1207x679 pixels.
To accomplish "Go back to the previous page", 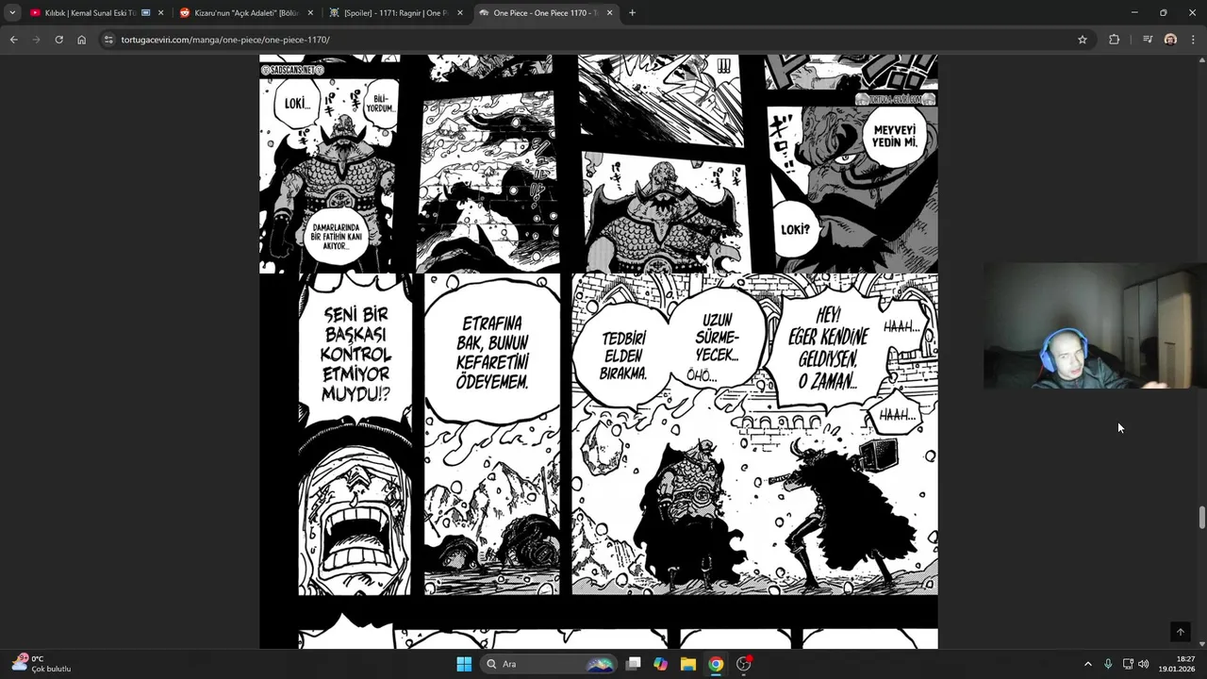I will tap(13, 40).
